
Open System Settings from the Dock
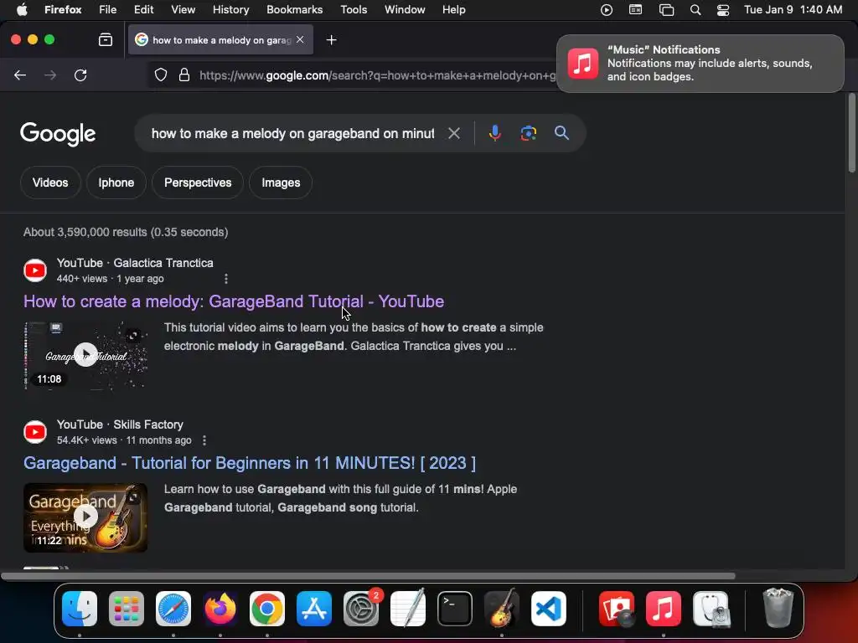361,609
